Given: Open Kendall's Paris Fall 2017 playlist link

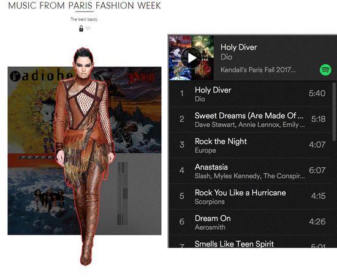Looking at the screenshot, I should coord(258,70).
